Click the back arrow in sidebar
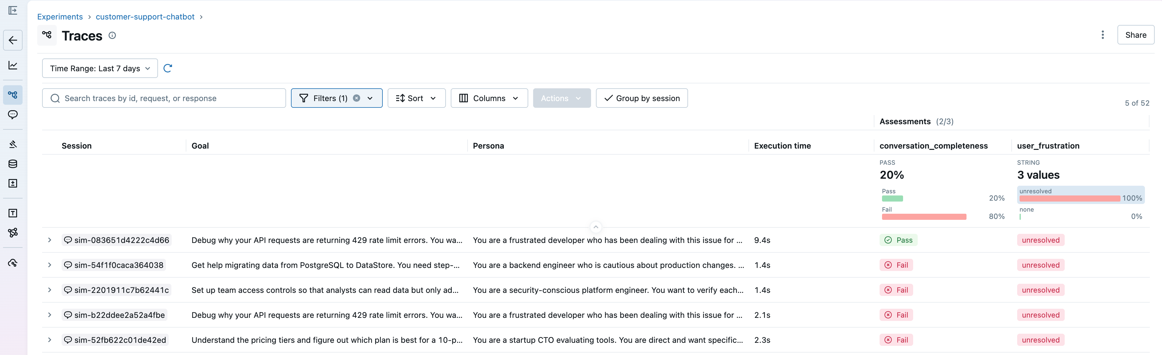 pos(13,40)
